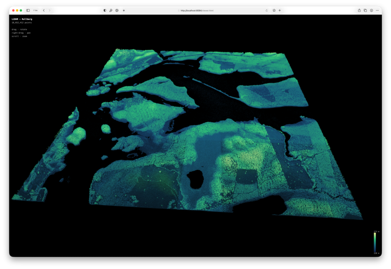Open the ellipsis more-options menu

378,10
